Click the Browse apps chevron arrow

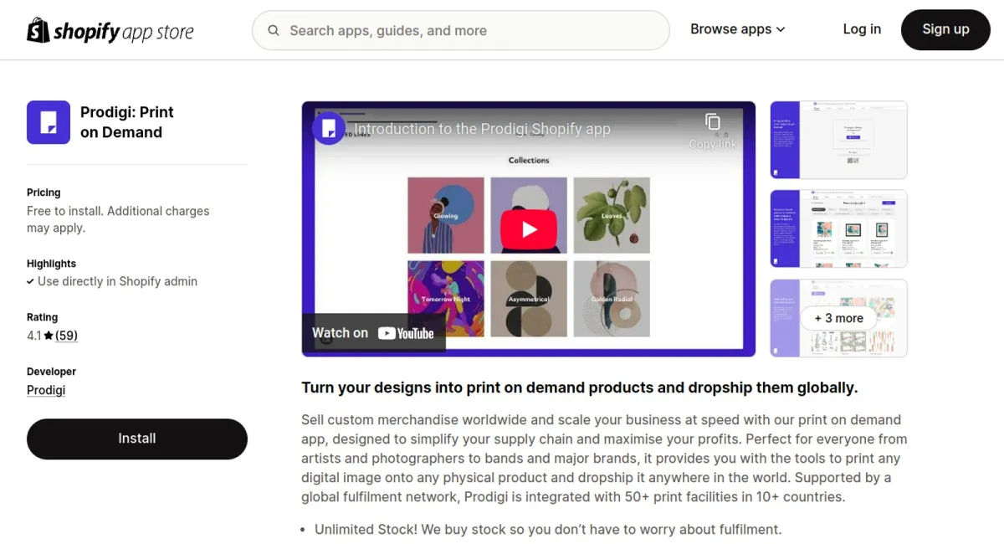[781, 29]
